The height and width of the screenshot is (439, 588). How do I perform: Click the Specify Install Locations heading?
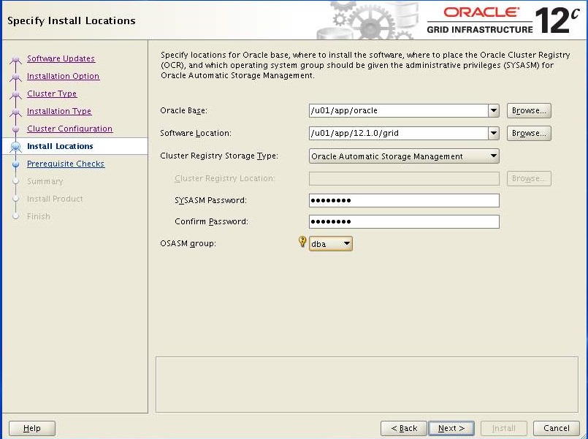click(x=72, y=20)
